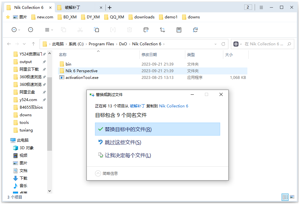
Task: Click the select-all toolbar icon
Action: click(97, 30)
